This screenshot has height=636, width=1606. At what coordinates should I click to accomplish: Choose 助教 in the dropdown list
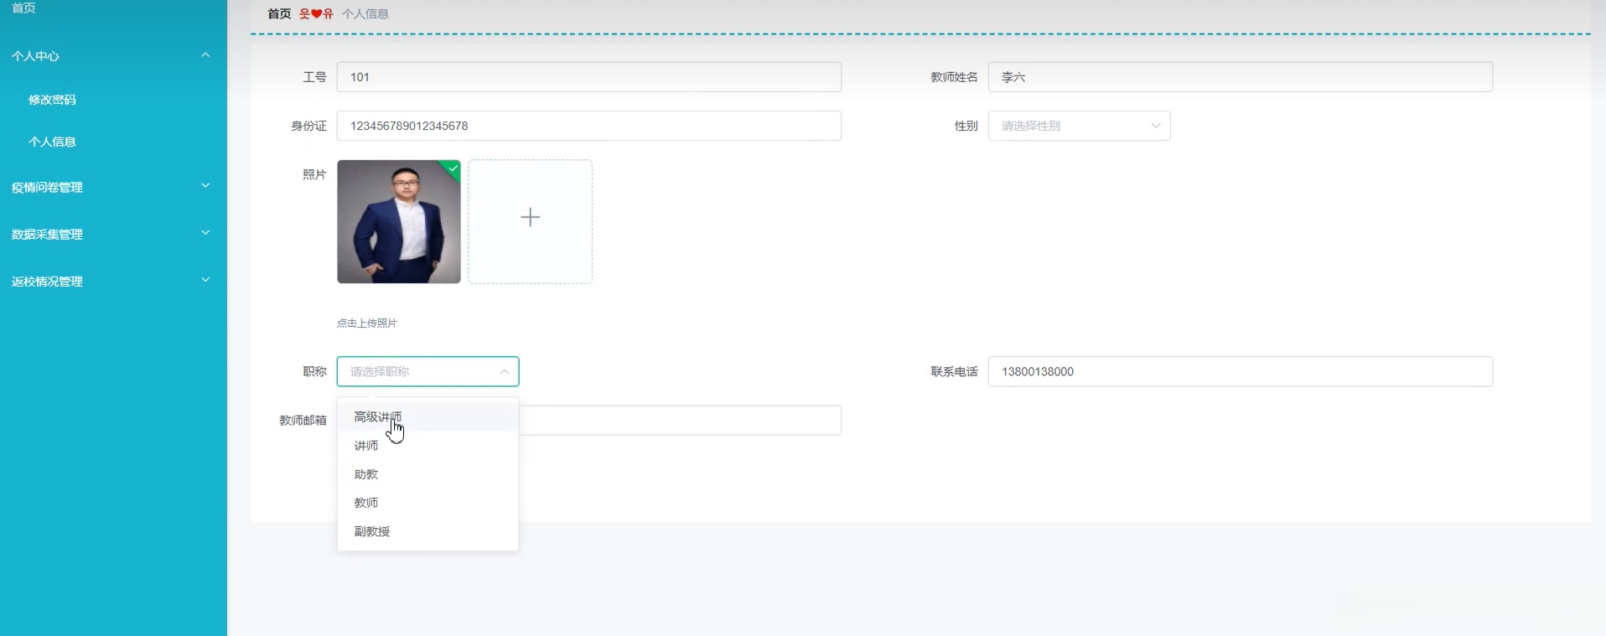pyautogui.click(x=427, y=474)
